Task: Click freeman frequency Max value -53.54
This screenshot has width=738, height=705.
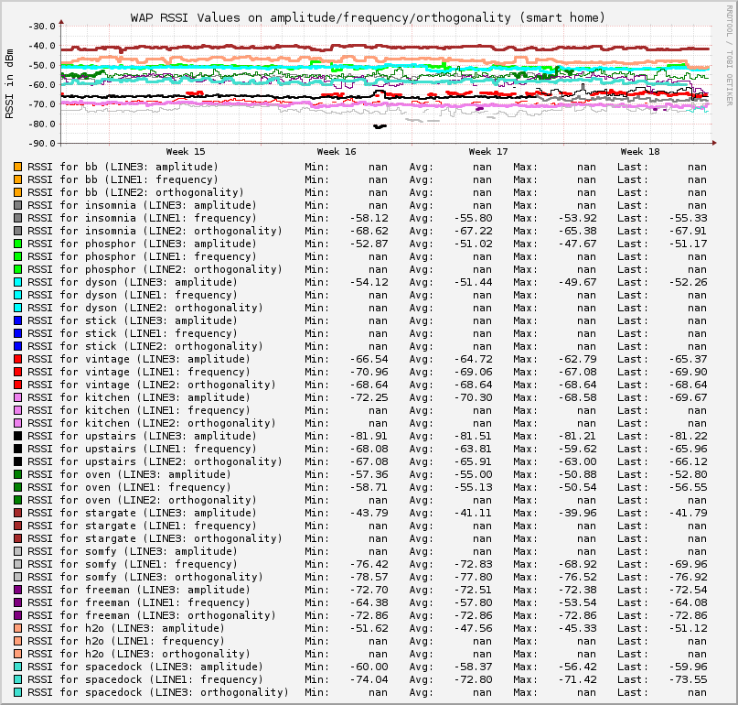Action: pos(577,602)
